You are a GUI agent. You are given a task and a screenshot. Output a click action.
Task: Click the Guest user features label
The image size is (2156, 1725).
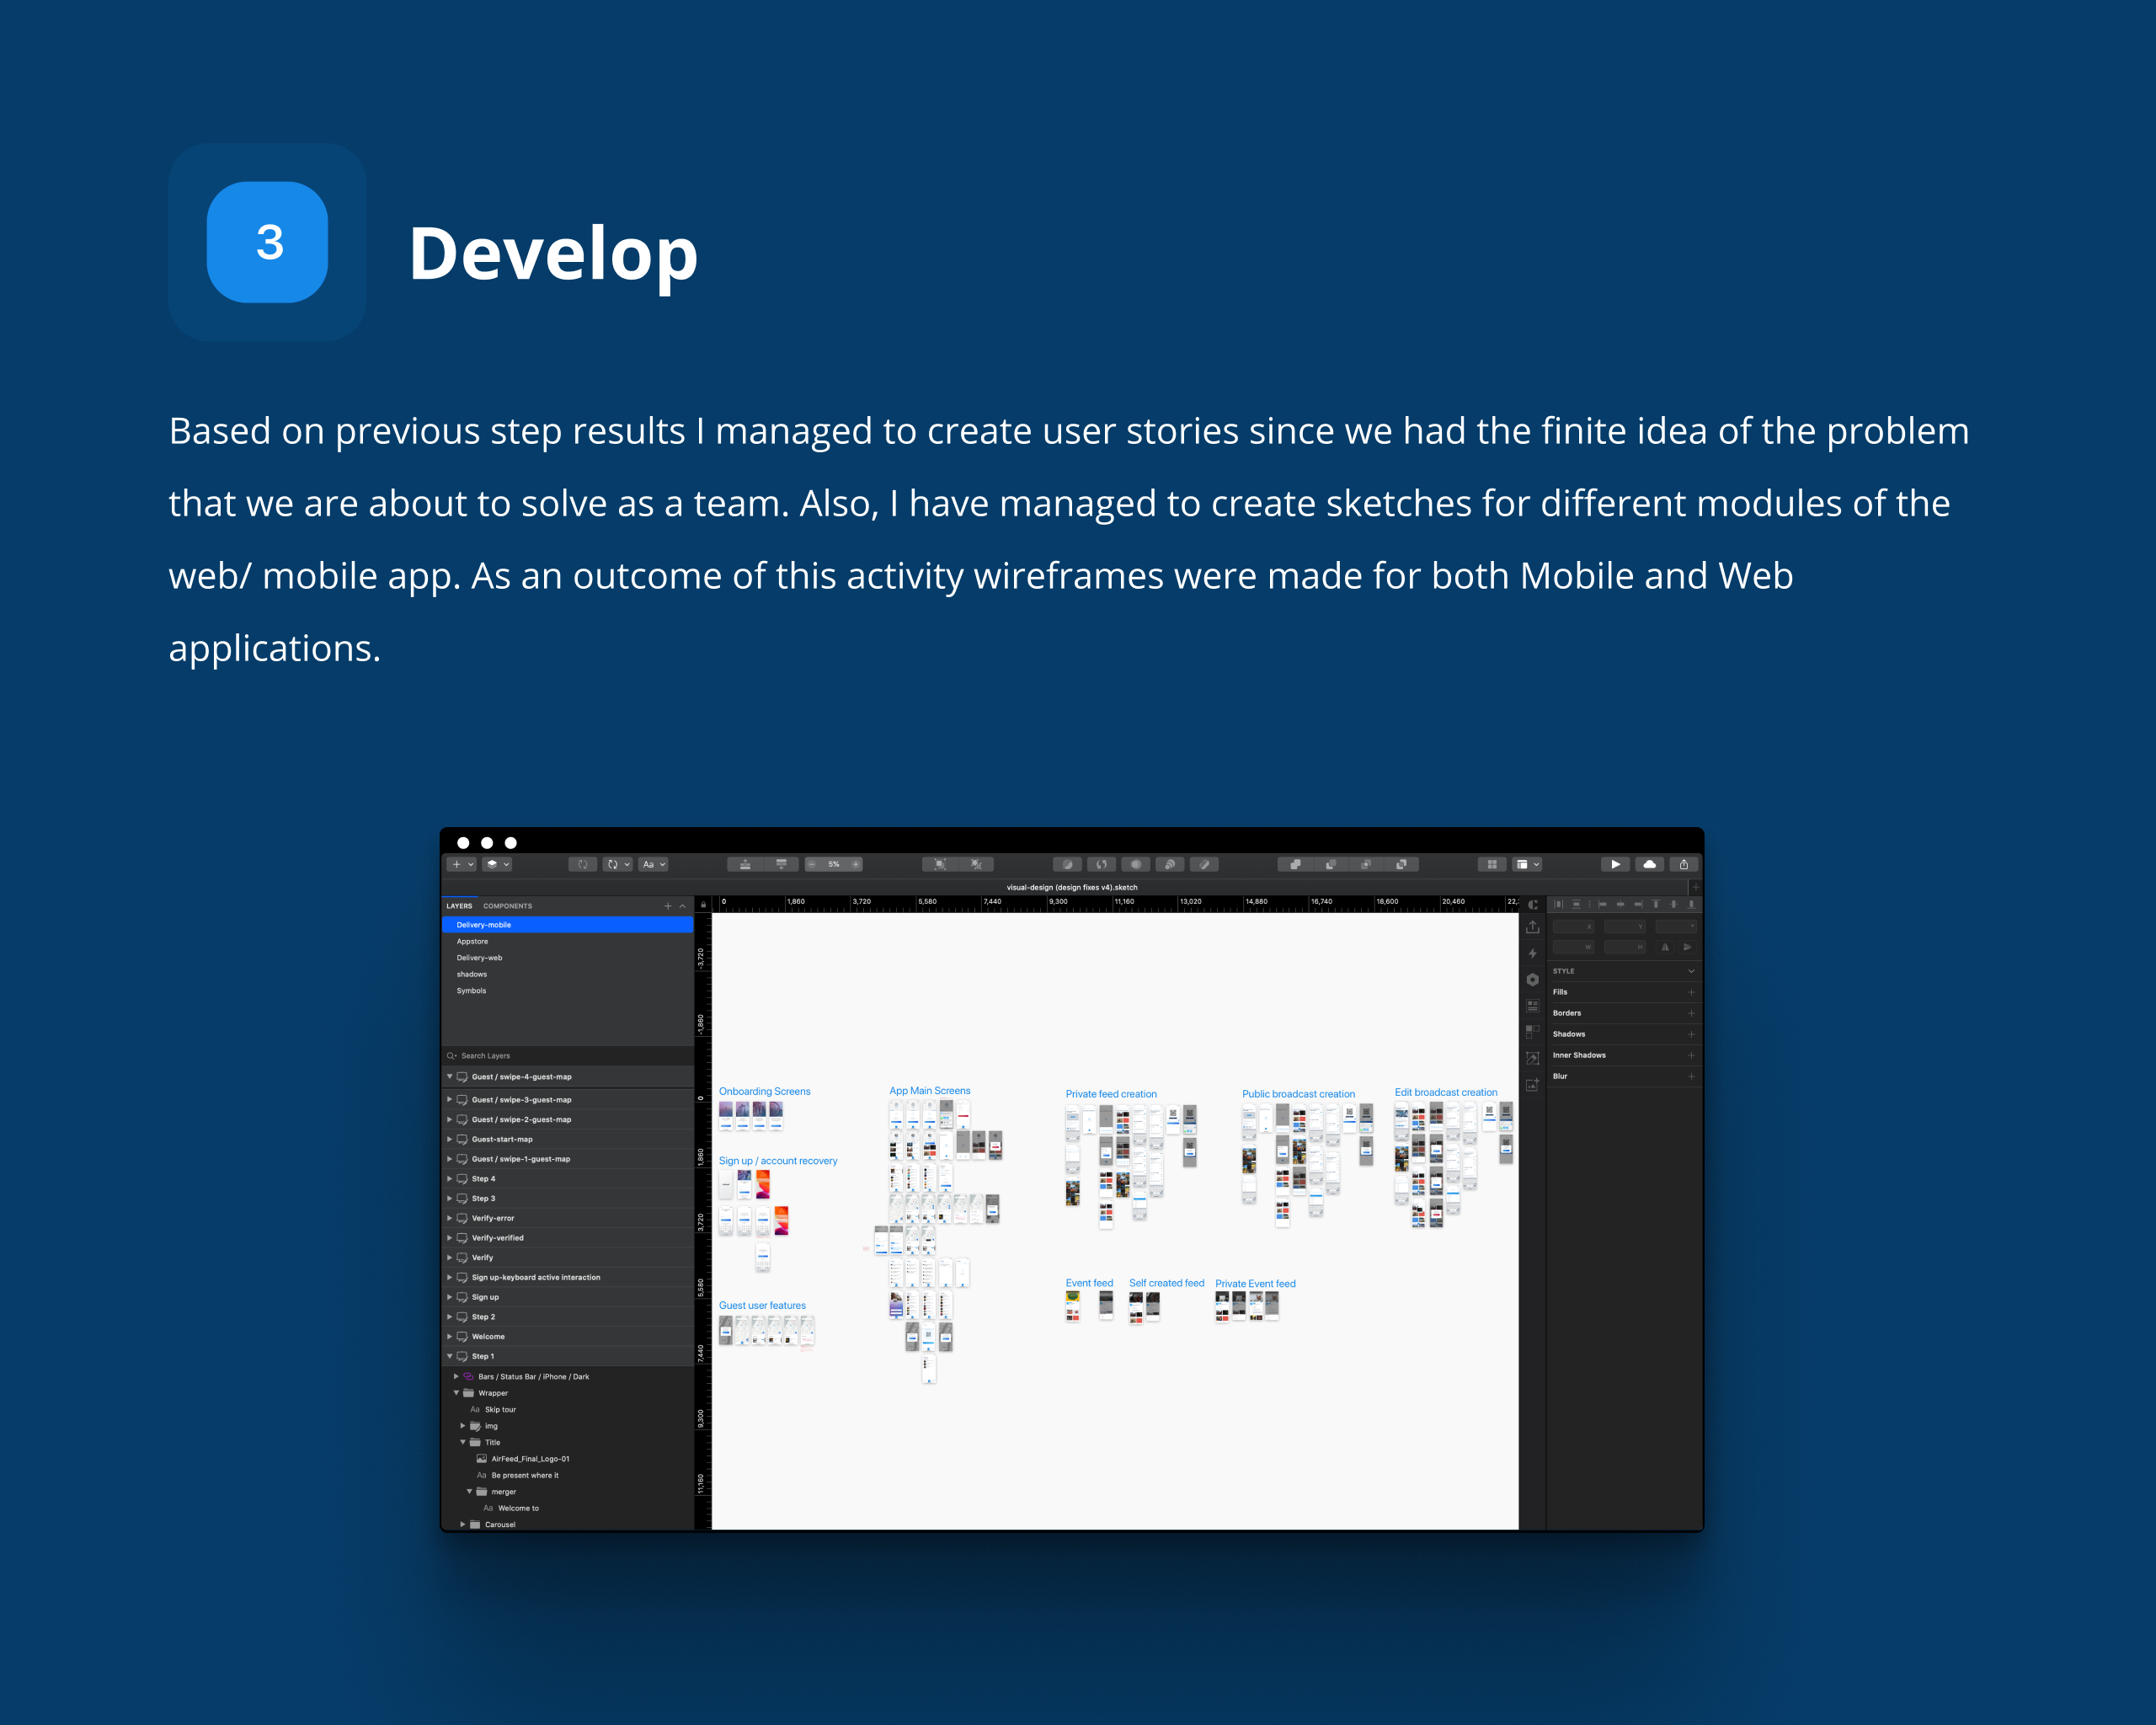(x=762, y=1306)
